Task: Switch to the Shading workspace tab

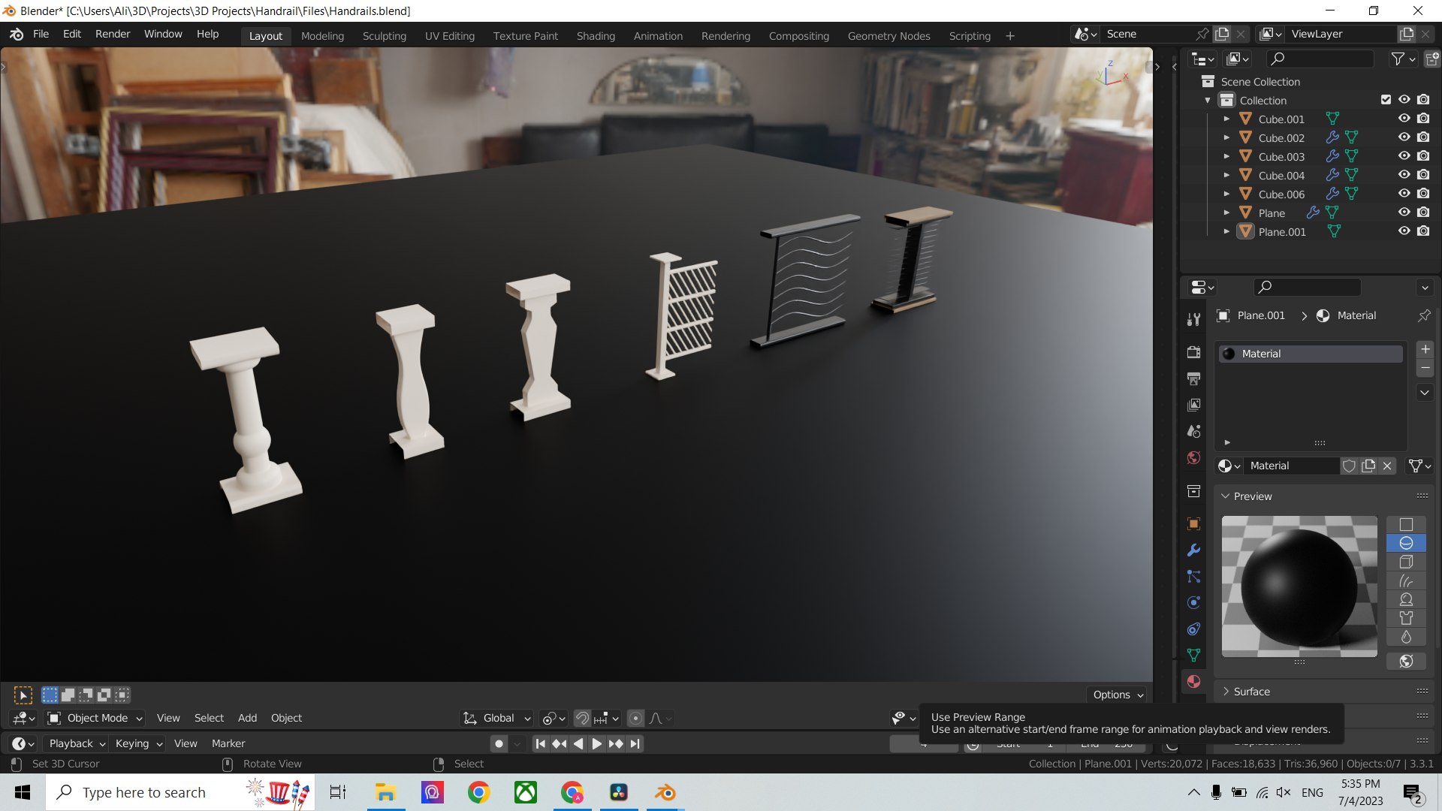Action: 596,36
